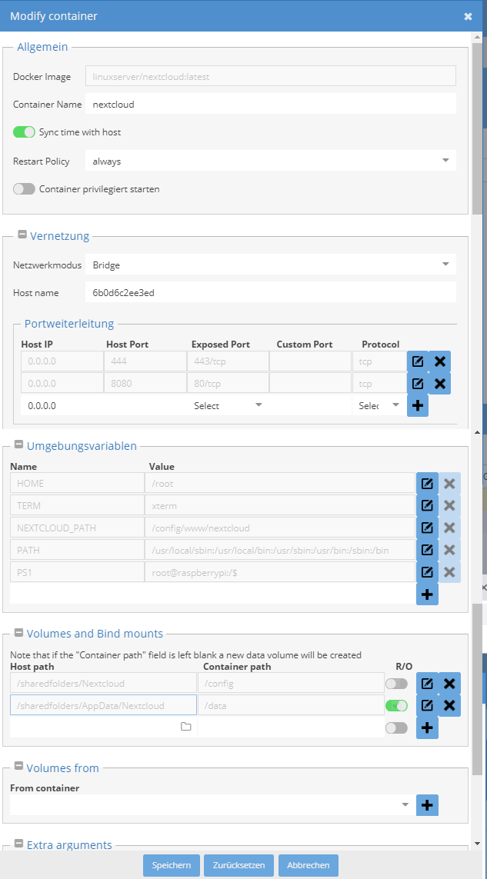Collapse the Vernetzung section

(x=22, y=235)
